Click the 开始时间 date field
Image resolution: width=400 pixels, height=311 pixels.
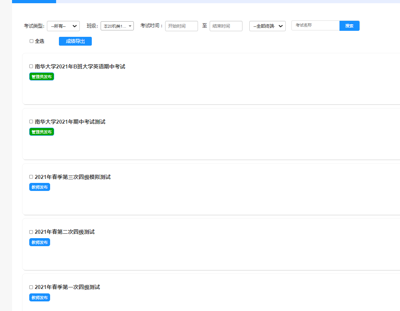(182, 26)
